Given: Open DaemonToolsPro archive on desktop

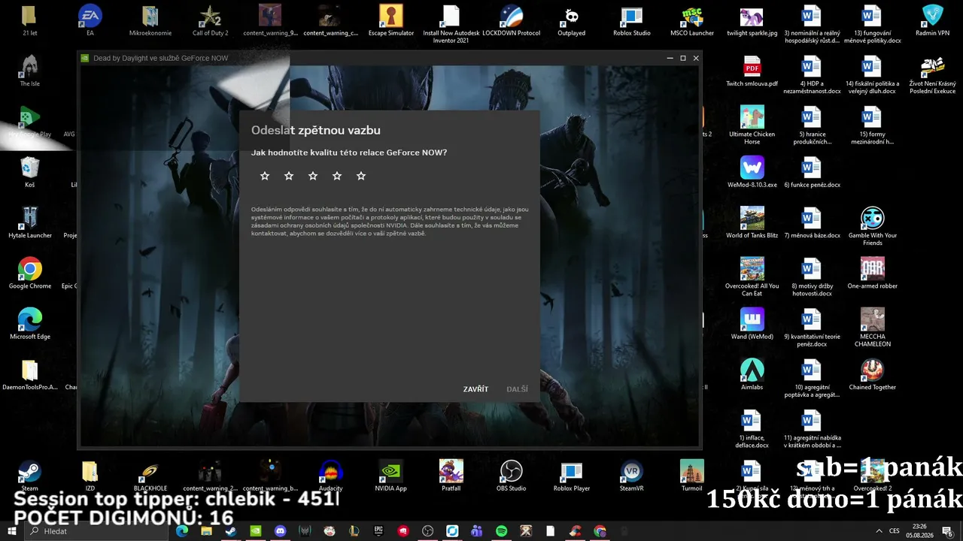Looking at the screenshot, I should (30, 374).
